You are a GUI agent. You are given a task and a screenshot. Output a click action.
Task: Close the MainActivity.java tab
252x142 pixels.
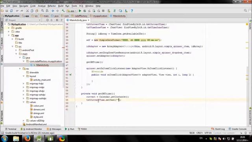click(x=88, y=20)
